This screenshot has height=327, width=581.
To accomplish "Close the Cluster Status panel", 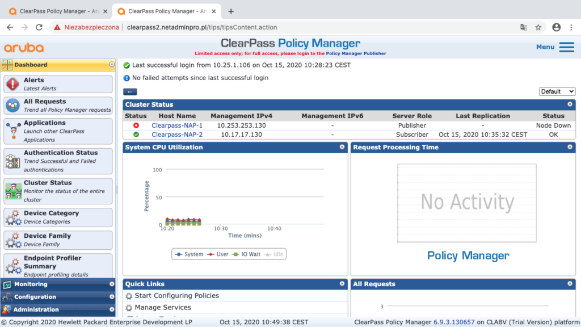I will 570,104.
